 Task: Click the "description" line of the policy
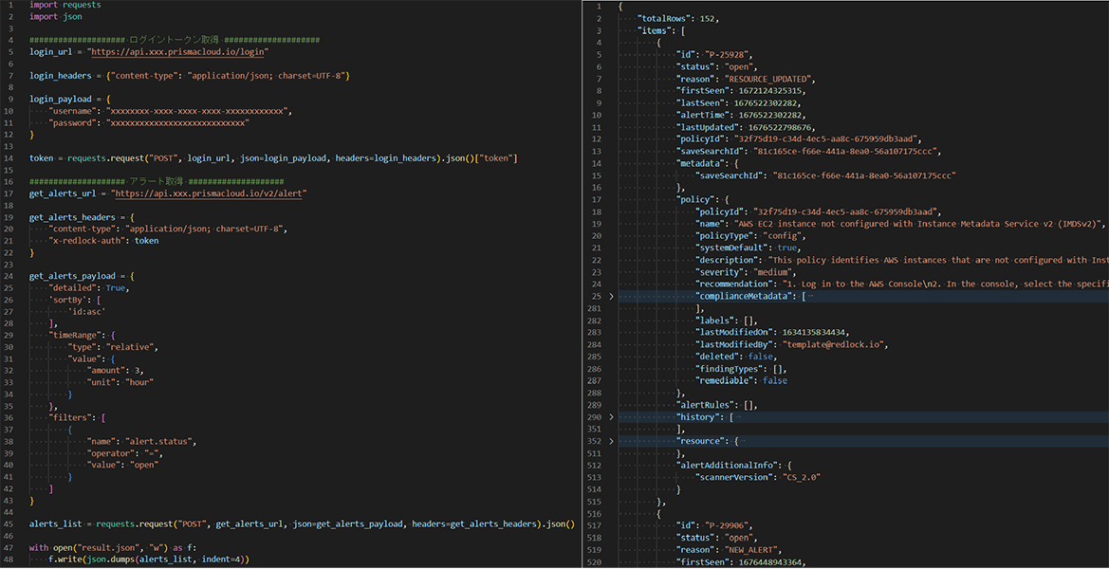(902, 260)
